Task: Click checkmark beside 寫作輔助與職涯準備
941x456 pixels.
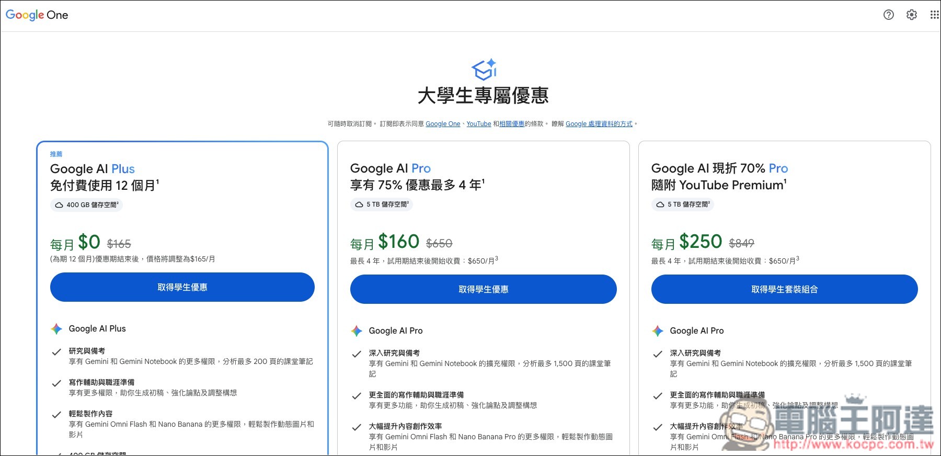Action: (56, 383)
